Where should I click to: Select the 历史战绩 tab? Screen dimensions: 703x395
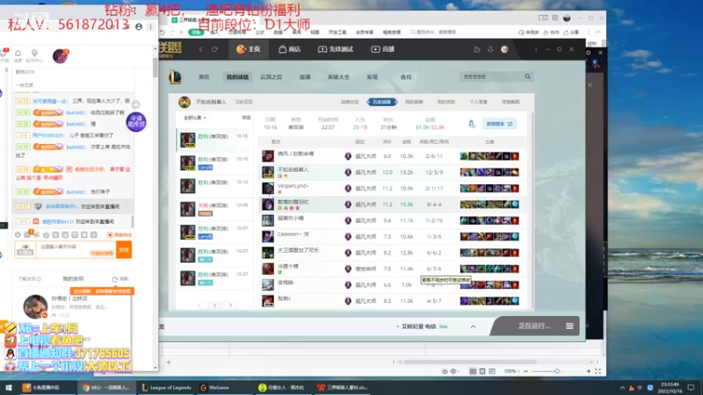[x=381, y=102]
